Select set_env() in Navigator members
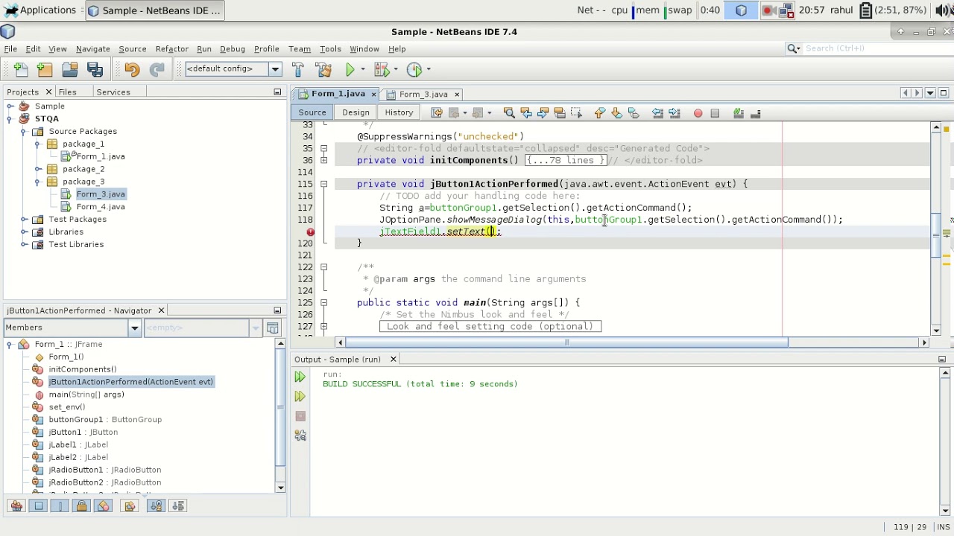The width and height of the screenshot is (954, 536). tap(67, 407)
